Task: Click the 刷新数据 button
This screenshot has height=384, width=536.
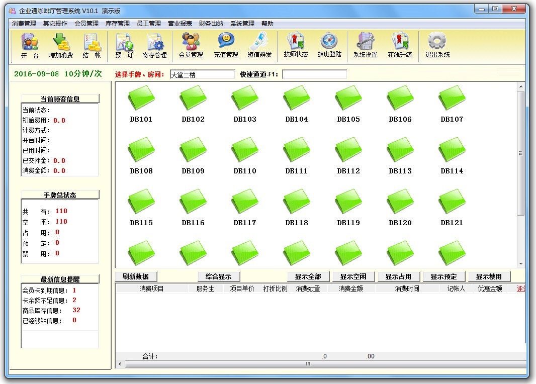Action: 136,276
